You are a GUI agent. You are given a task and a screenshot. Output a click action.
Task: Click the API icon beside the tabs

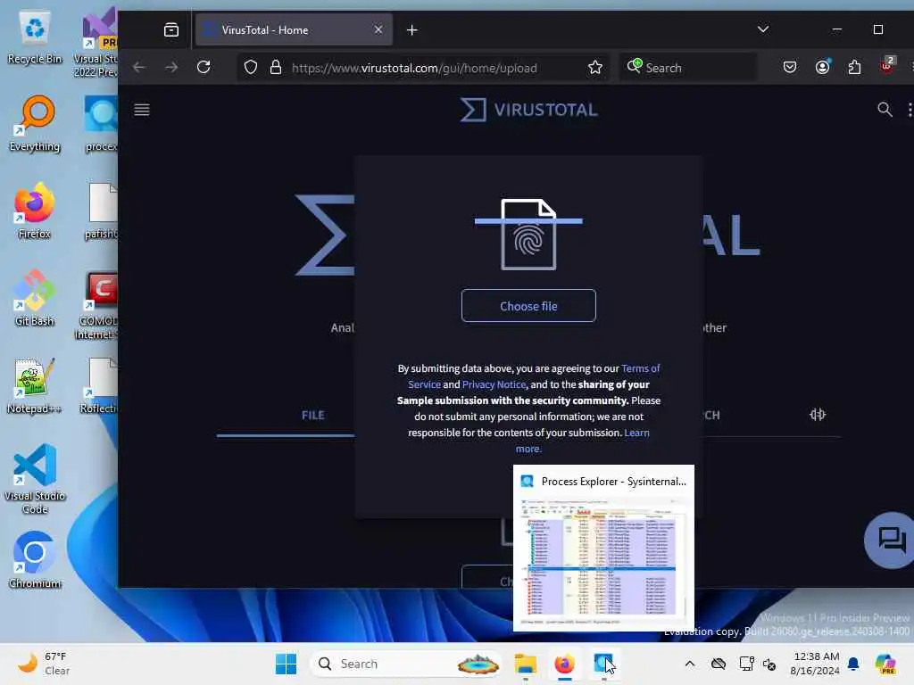818,415
